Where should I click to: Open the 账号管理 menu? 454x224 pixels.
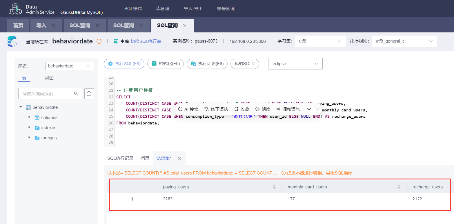point(226,9)
